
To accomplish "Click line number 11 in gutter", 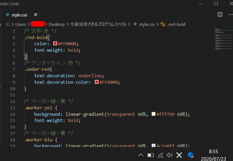I will point(12,95).
